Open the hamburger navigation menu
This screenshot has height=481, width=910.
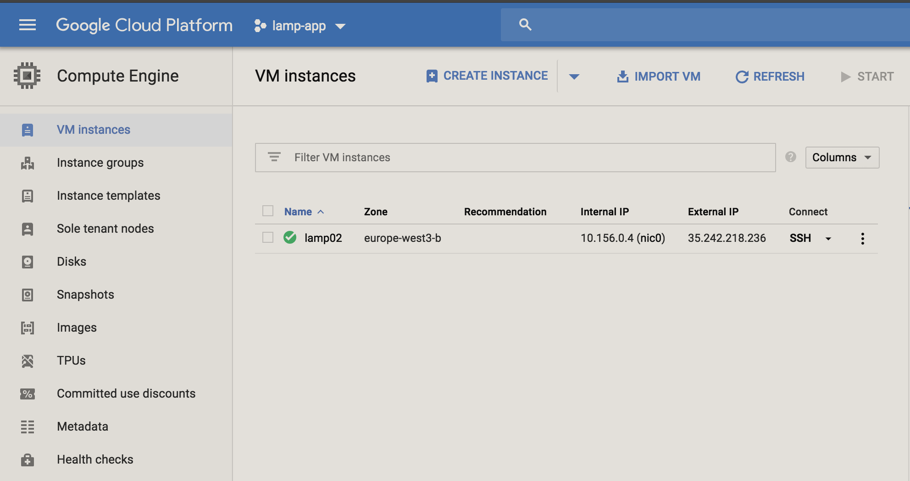click(x=28, y=25)
